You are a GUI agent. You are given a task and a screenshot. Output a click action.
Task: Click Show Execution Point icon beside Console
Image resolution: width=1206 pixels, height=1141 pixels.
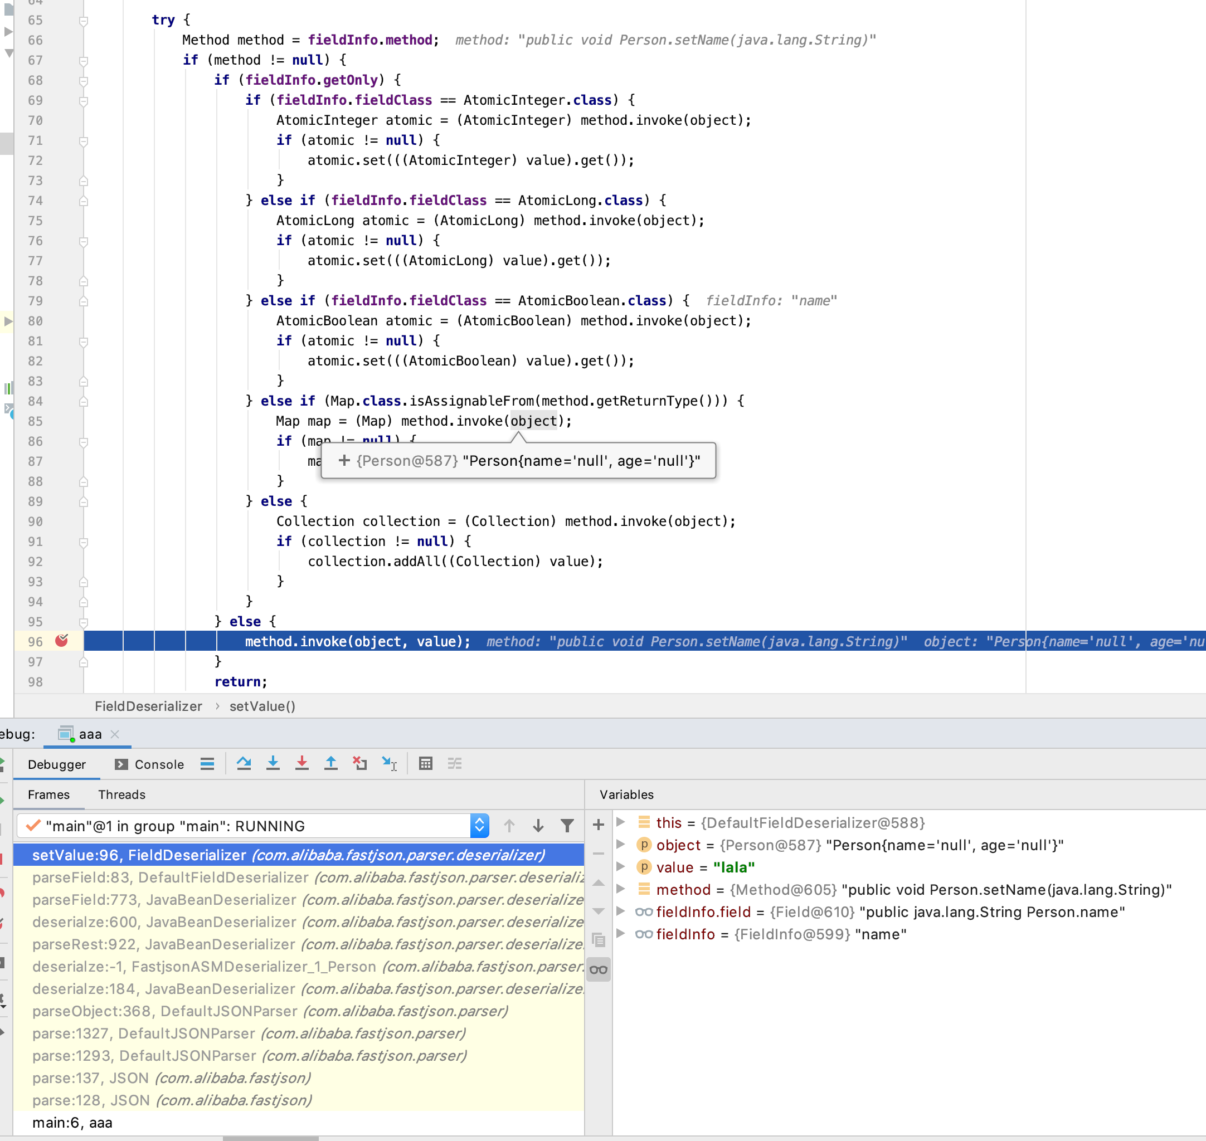[x=207, y=763]
